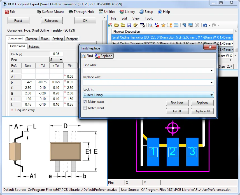Expand the Find what dropdown list
The image size is (240, 195).
click(211, 71)
